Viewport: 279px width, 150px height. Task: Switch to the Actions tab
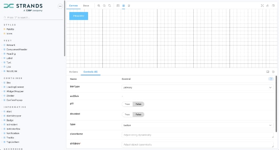coord(73,72)
